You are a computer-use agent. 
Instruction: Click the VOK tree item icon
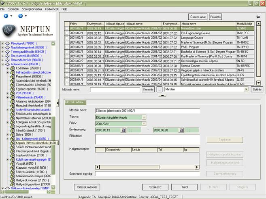point(13,93)
